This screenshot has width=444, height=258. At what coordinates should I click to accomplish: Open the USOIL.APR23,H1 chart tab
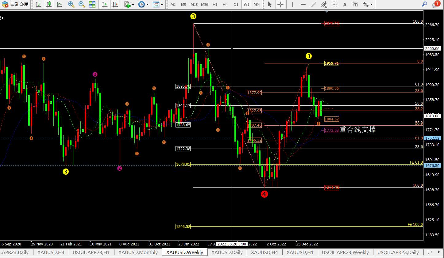(91, 252)
